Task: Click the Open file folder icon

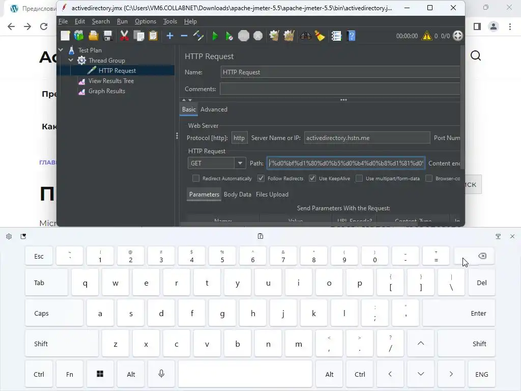Action: [94, 36]
